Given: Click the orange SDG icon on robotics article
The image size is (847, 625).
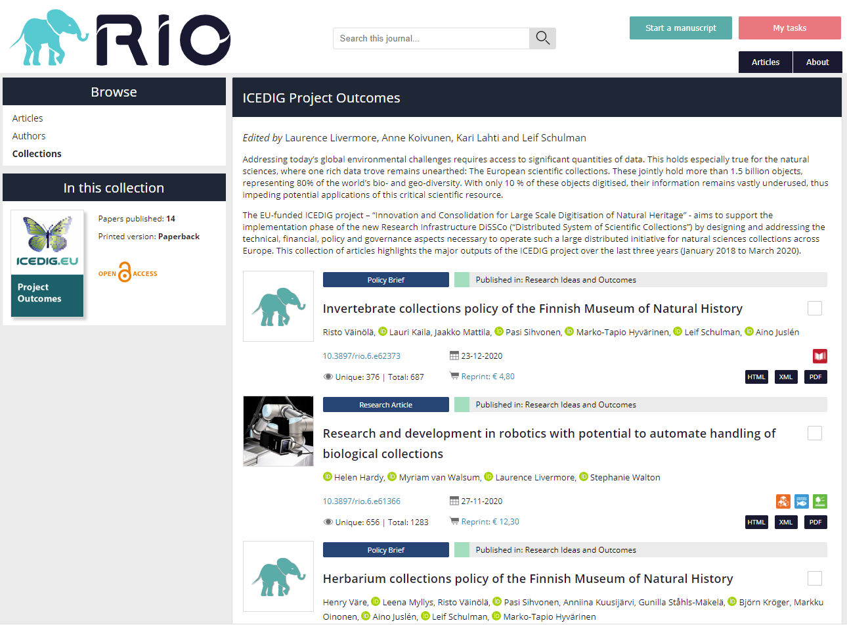Looking at the screenshot, I should (x=783, y=501).
